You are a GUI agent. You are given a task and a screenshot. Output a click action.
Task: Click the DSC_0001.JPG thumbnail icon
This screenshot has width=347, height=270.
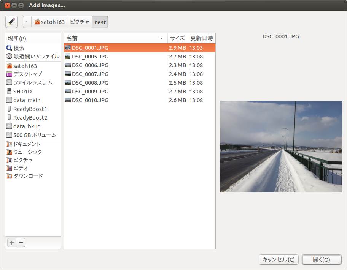pos(68,48)
